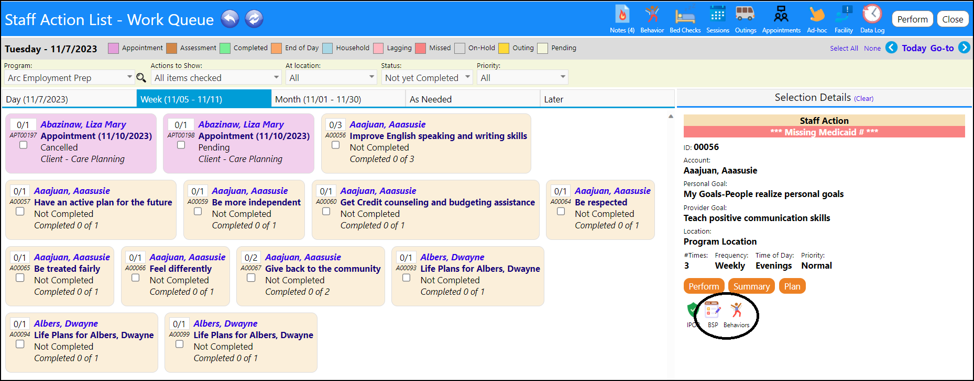
Task: Open the Sessions calendar icon
Action: click(717, 19)
